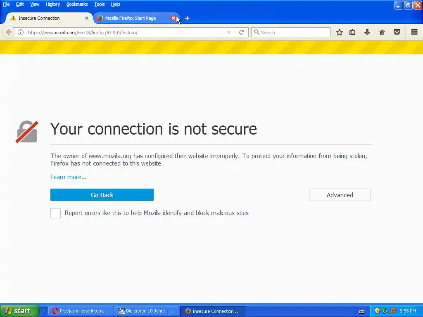The image size is (423, 317).
Task: Switch to the Przyjazny dysk taskbar window
Action: (80, 311)
